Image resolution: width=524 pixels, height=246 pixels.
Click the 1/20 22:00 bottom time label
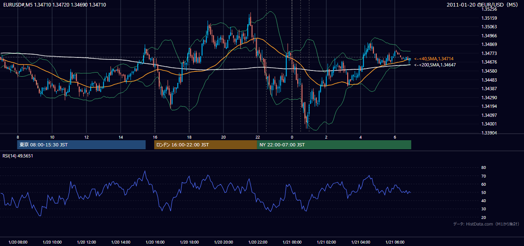coord(257,242)
